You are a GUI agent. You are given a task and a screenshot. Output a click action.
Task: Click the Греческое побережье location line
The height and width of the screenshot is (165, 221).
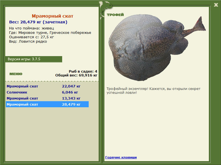pos(50,33)
